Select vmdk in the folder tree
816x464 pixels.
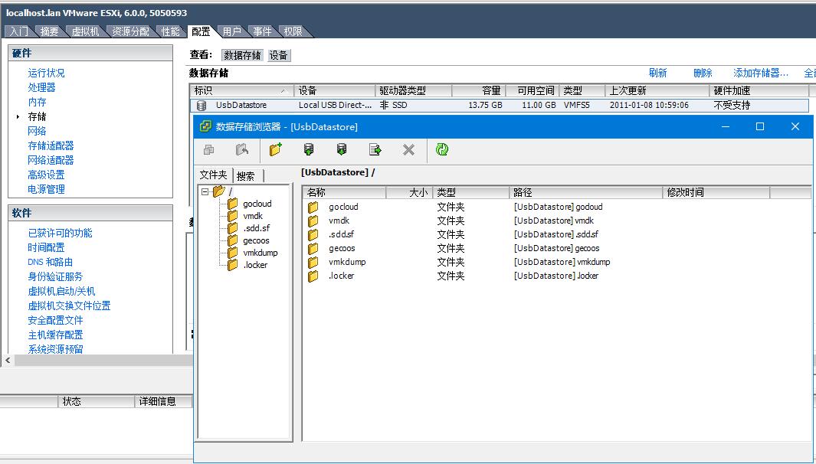[x=253, y=216]
